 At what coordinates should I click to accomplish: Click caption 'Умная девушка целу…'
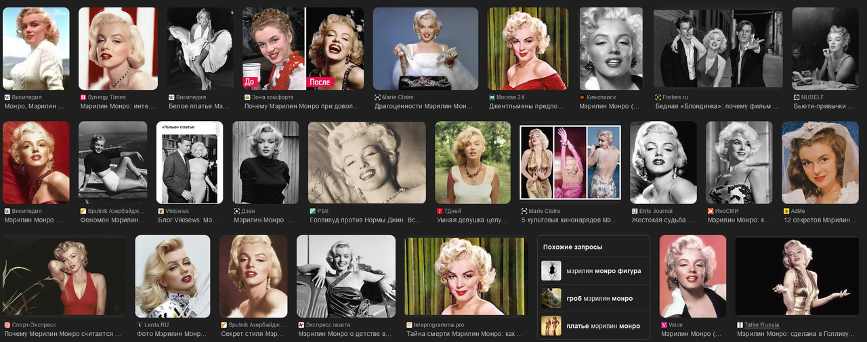[x=472, y=220]
